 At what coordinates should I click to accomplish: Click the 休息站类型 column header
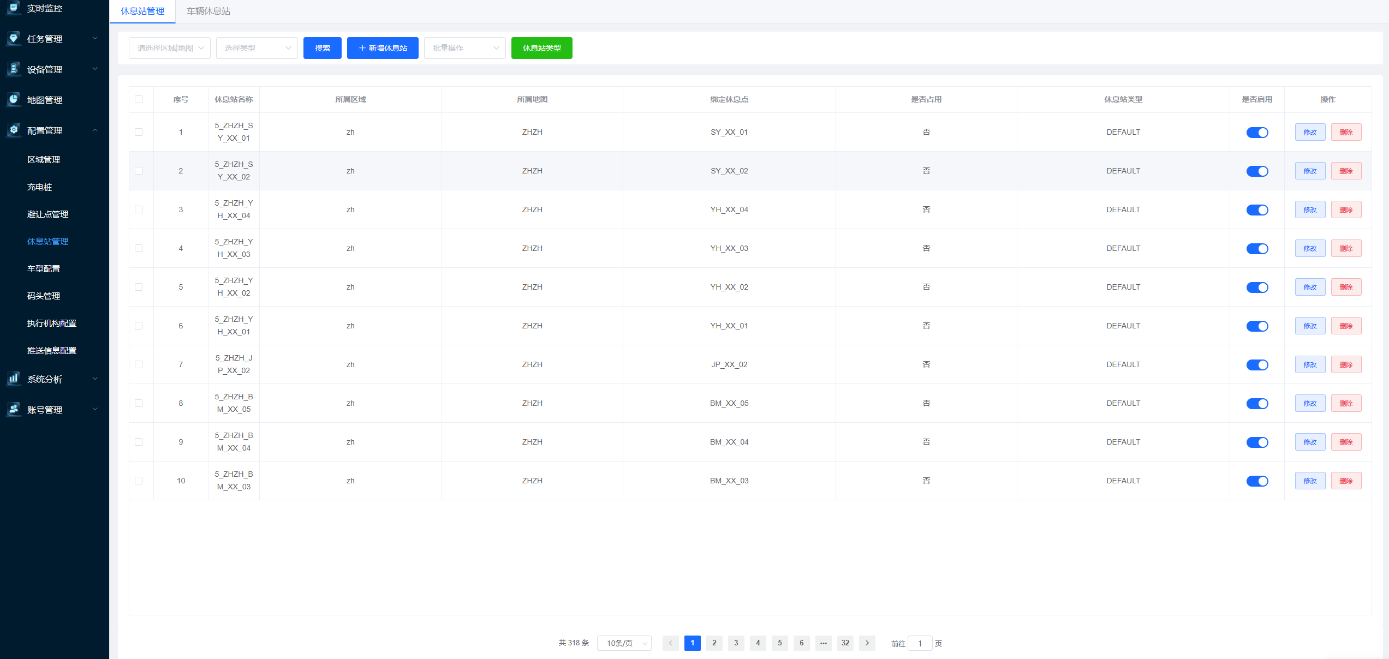1123,99
